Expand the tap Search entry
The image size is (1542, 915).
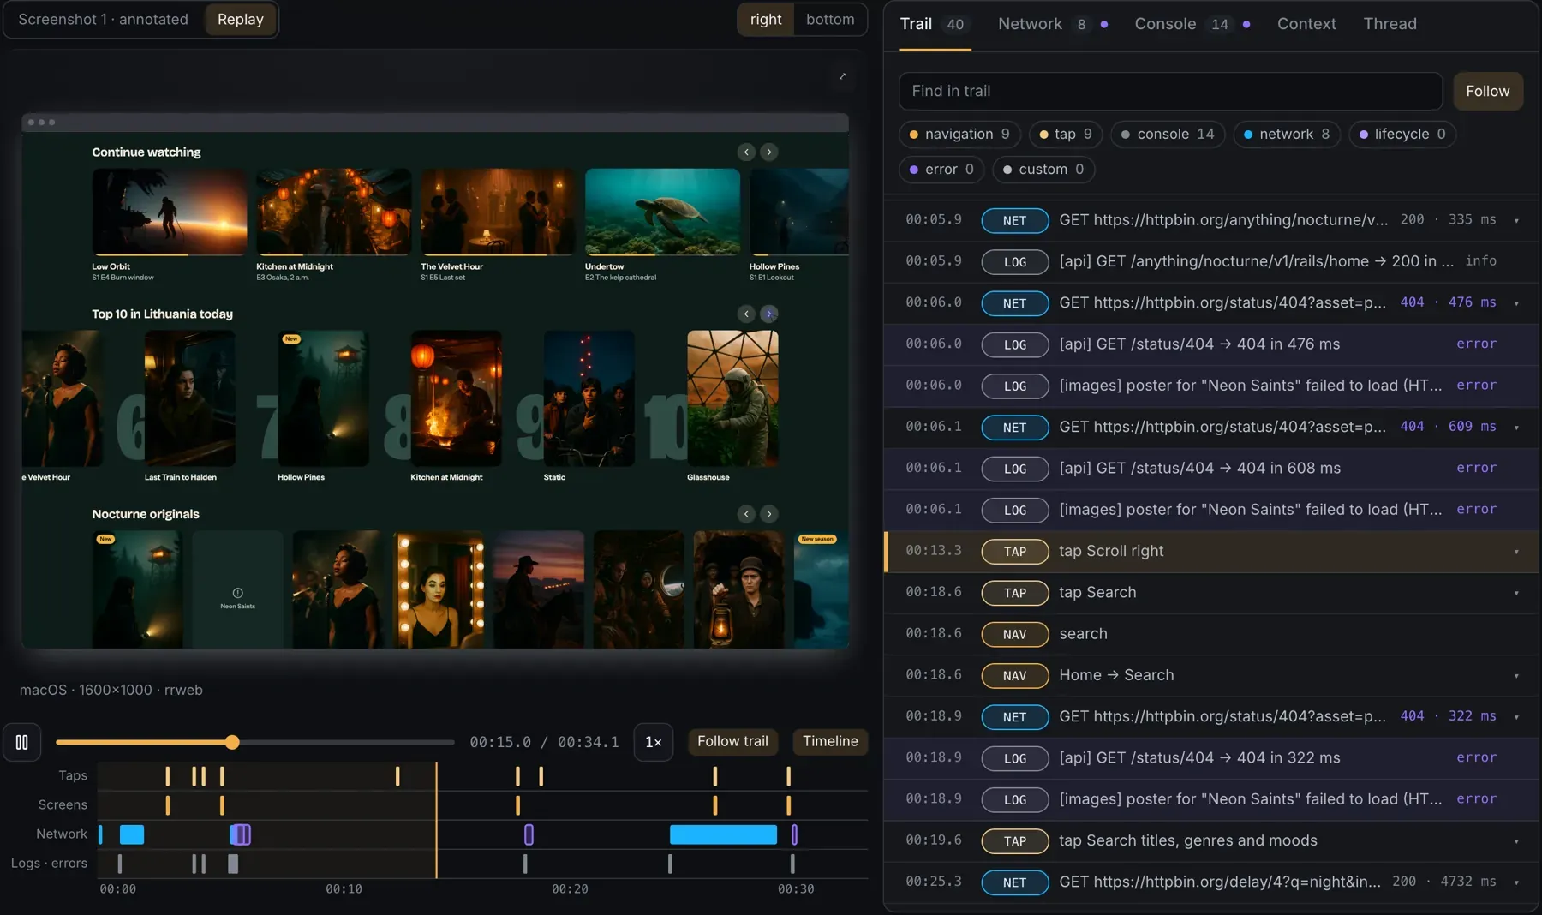point(1516,593)
